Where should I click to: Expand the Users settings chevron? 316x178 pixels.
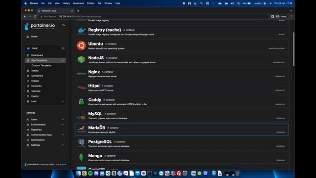pos(63,120)
